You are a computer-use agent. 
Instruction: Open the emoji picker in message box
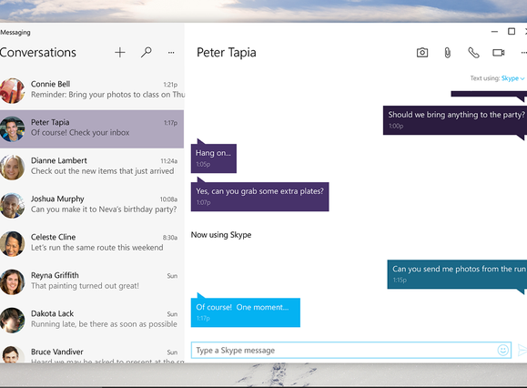click(502, 350)
